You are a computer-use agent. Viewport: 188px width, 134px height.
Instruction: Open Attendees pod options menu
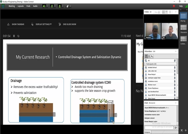point(176,51)
